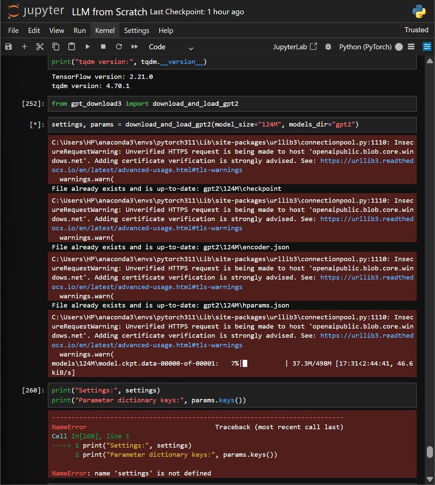Open notebook in JupyterLab
The height and width of the screenshot is (485, 435).
coord(295,47)
